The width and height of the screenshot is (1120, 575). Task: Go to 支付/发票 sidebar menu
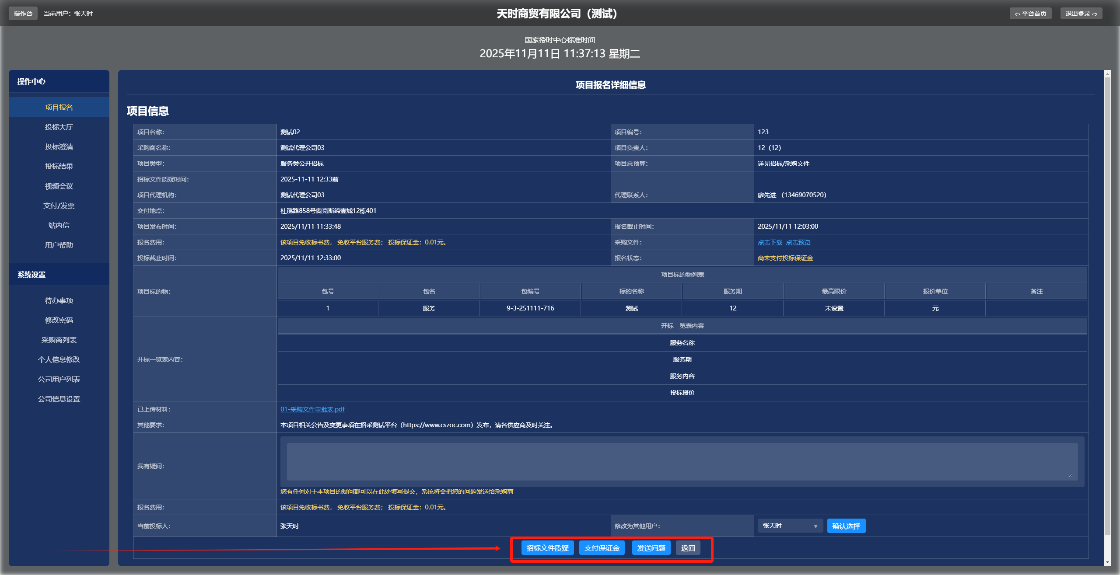click(59, 206)
